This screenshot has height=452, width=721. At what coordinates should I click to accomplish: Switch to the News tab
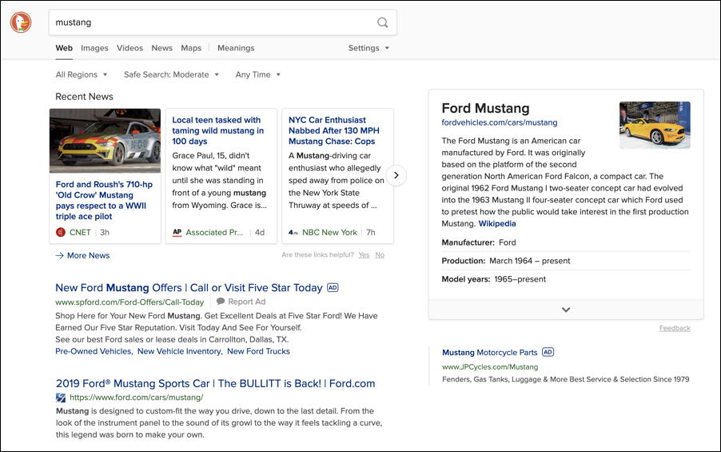pos(161,48)
